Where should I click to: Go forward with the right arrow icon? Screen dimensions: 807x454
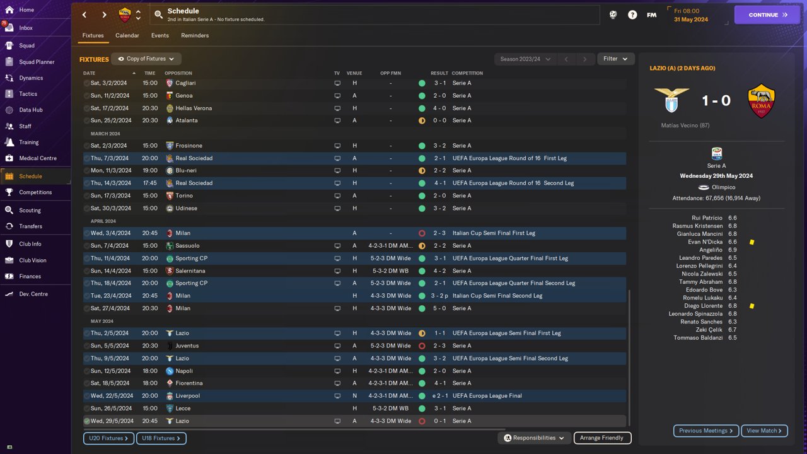tap(105, 15)
